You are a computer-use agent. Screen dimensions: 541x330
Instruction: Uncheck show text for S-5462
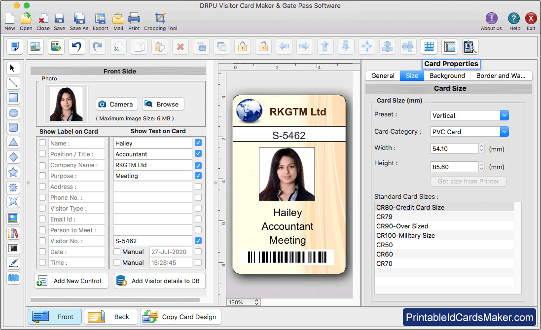click(x=198, y=241)
